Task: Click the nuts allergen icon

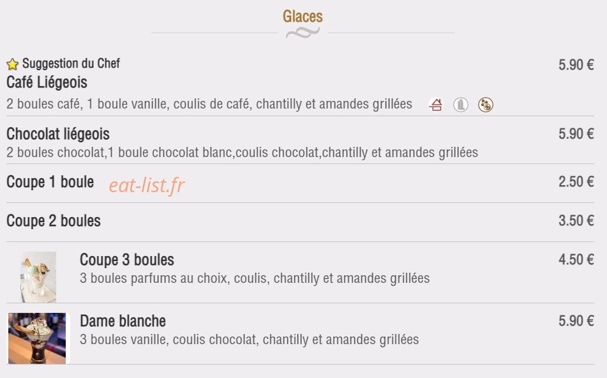Action: tap(486, 105)
